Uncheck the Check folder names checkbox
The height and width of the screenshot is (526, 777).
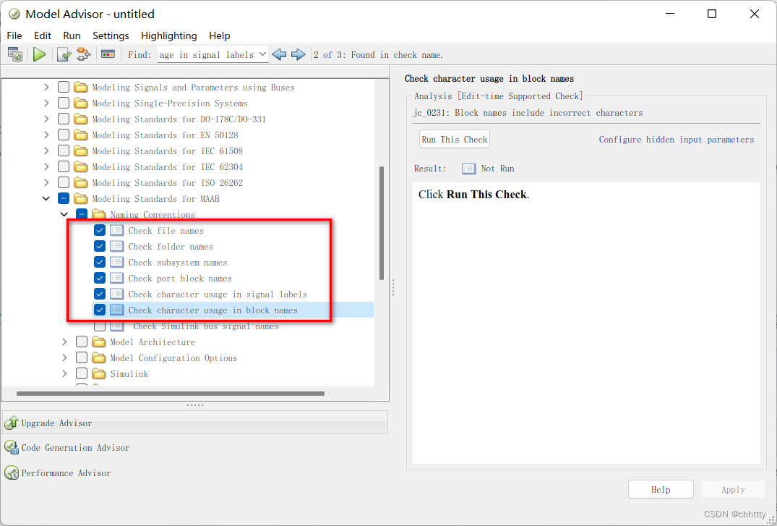point(100,246)
